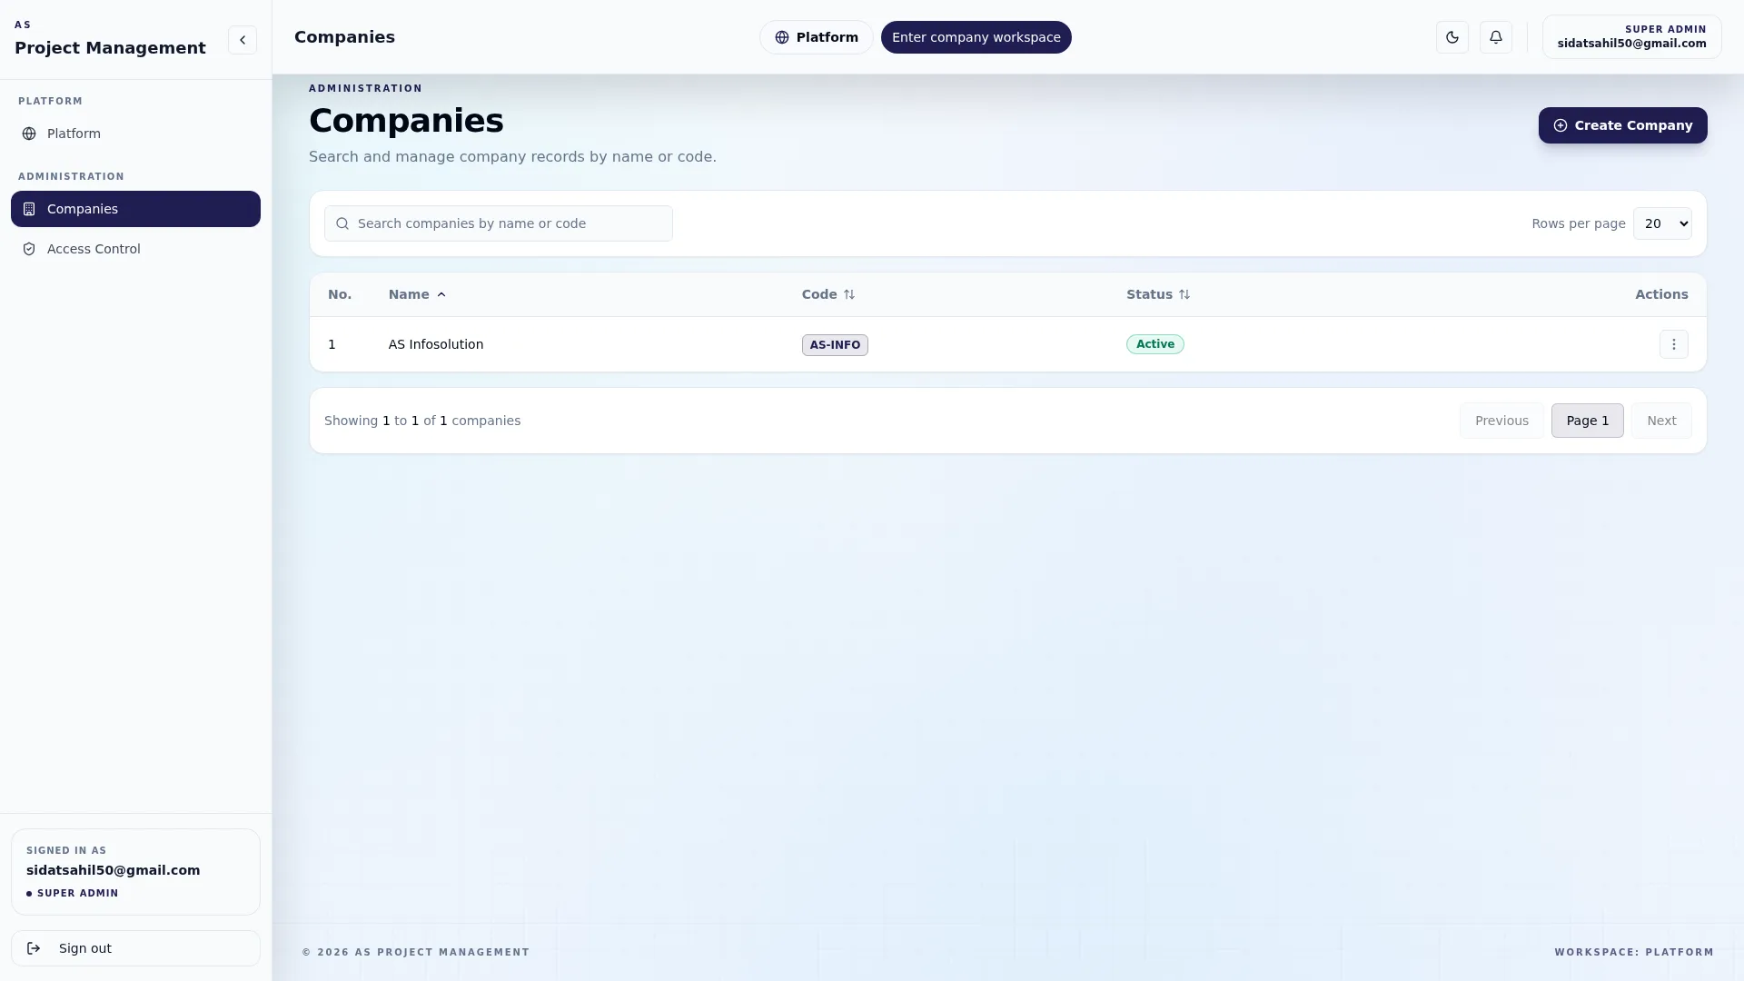Go to the Previous page
This screenshot has height=981, width=1744.
click(x=1501, y=421)
